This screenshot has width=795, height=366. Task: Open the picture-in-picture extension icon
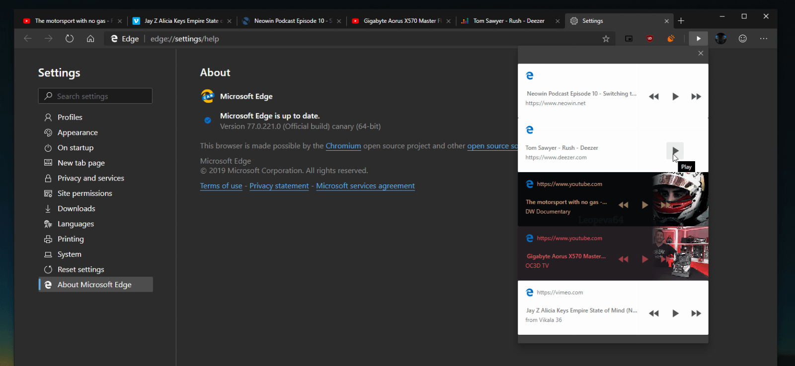pos(629,39)
